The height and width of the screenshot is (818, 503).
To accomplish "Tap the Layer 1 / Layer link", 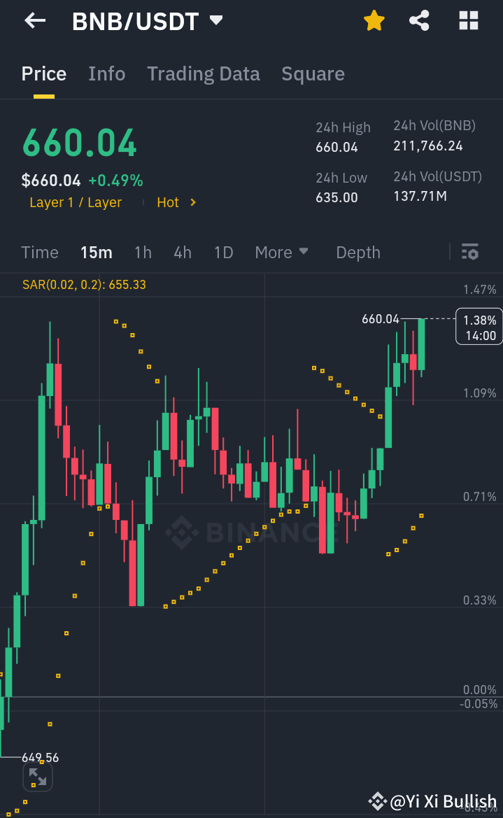I will (75, 202).
